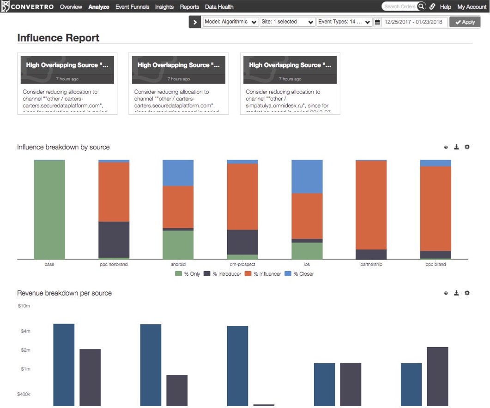
Task: Open the Event Types dropdown
Action: pyautogui.click(x=344, y=22)
